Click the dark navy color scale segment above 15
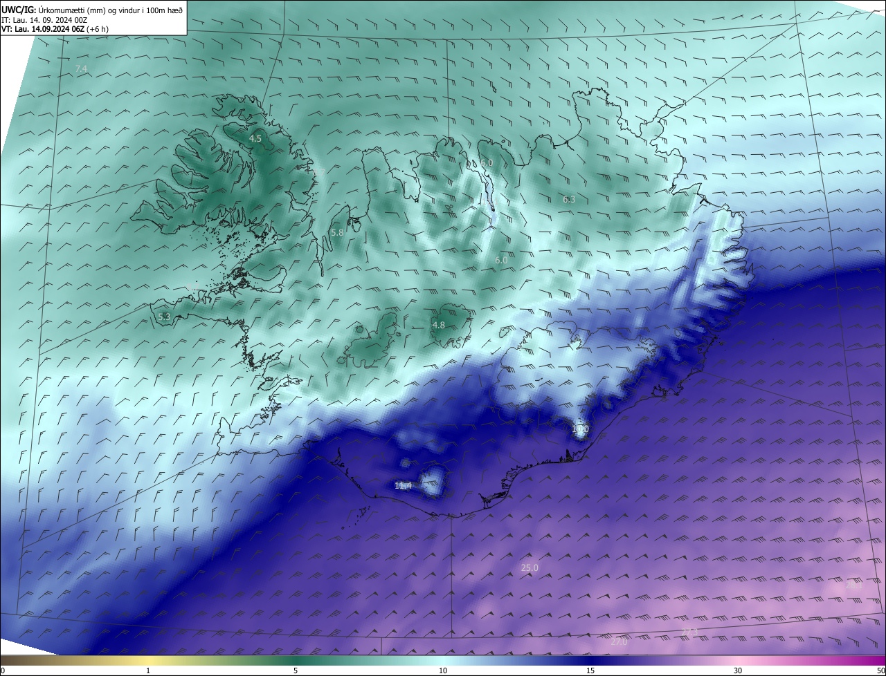Viewport: 886px width, 676px height. (590, 661)
